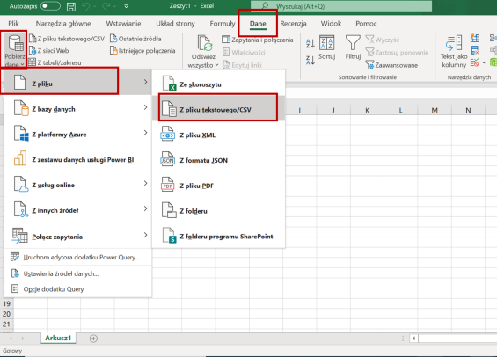497x357 pixels.
Task: Toggle the Autozapis switch
Action: coord(50,6)
